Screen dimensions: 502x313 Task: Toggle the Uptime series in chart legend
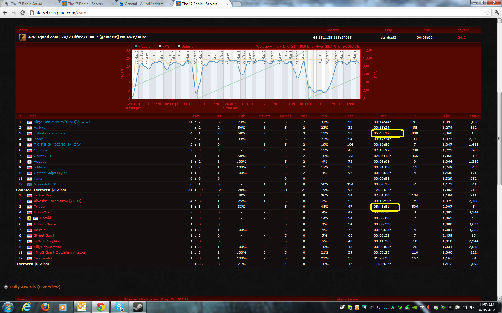point(185,47)
